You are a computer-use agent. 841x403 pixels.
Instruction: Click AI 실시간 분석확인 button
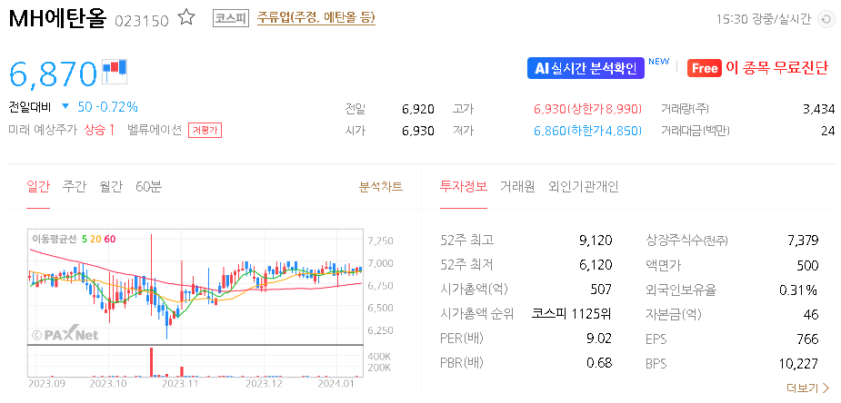coord(586,68)
